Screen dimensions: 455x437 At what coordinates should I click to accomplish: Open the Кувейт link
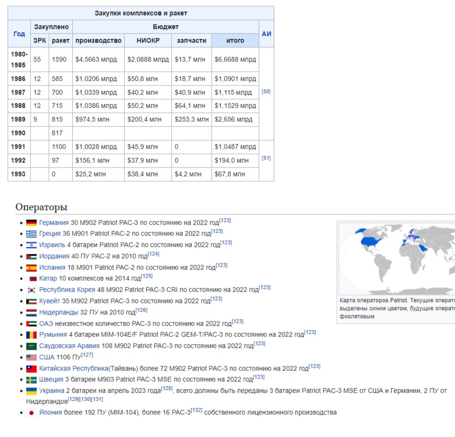pos(50,301)
